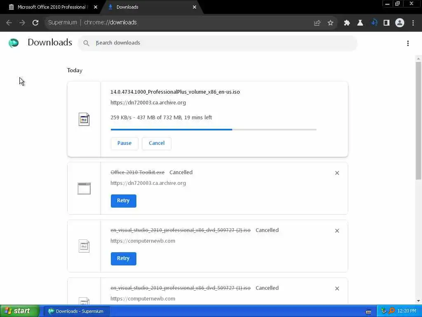Viewport: 422px width, 317px height.
Task: Focus the Search downloads field
Action: pos(218,43)
